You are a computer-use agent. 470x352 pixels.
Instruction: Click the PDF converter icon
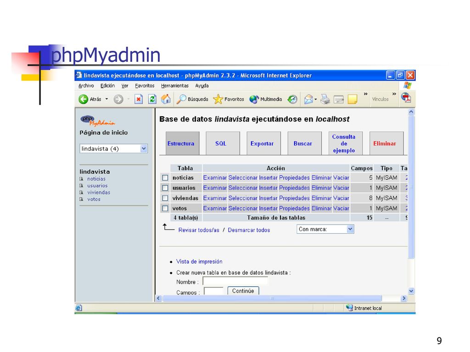pos(407,98)
